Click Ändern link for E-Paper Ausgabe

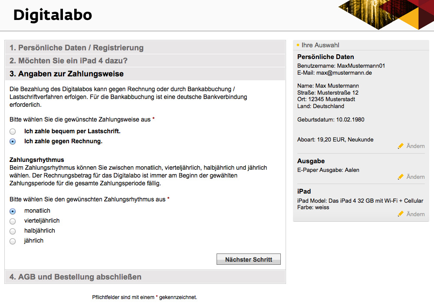pyautogui.click(x=415, y=177)
